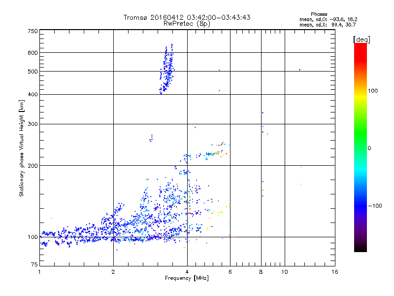Click the isolated purple point near 11 MHz, 500 km
Image resolution: width=394 pixels, height=296 pixels.
click(299, 70)
